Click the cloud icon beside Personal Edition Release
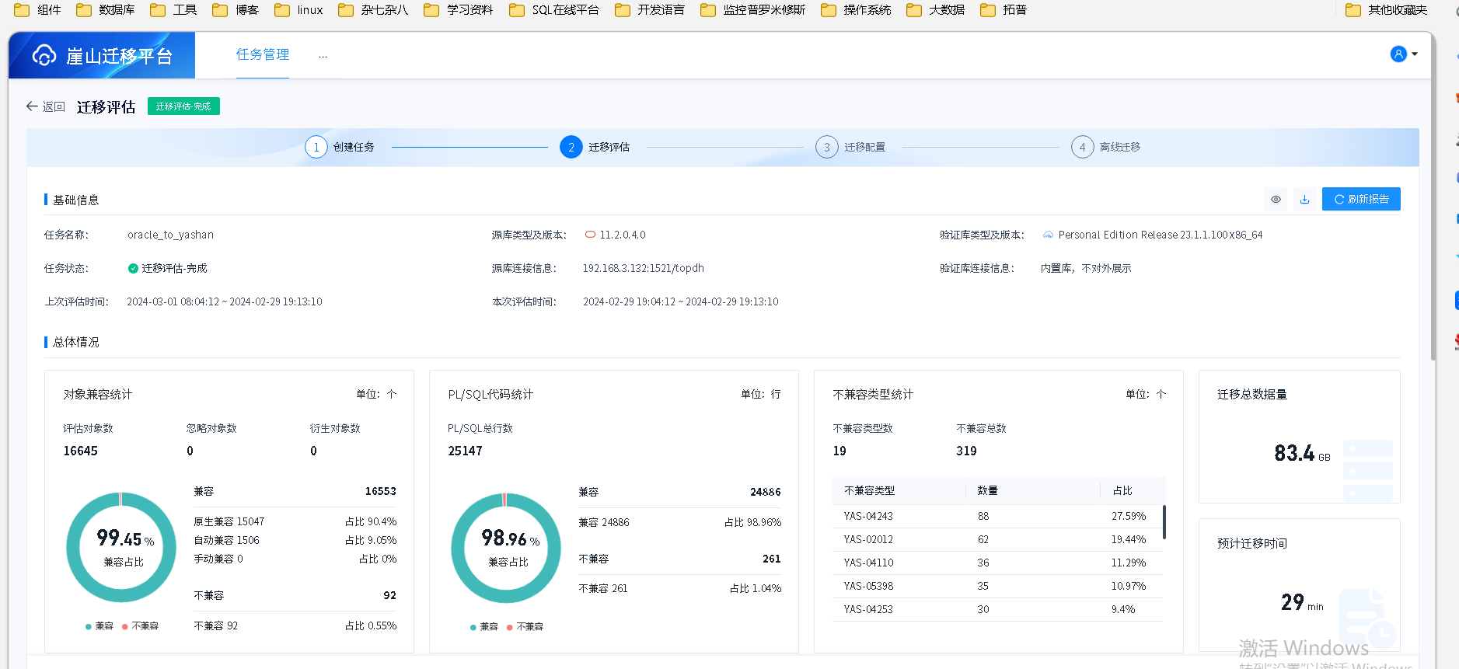This screenshot has width=1459, height=669. 1048,235
